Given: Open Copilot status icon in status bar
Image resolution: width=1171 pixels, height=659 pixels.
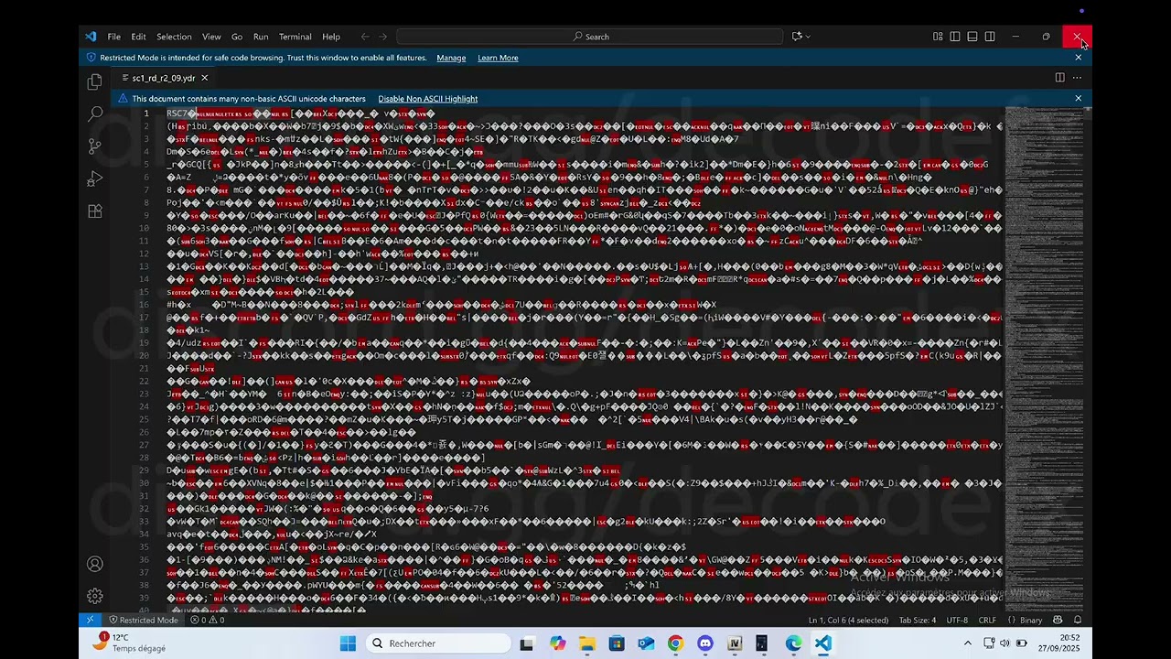Looking at the screenshot, I should point(1059,620).
